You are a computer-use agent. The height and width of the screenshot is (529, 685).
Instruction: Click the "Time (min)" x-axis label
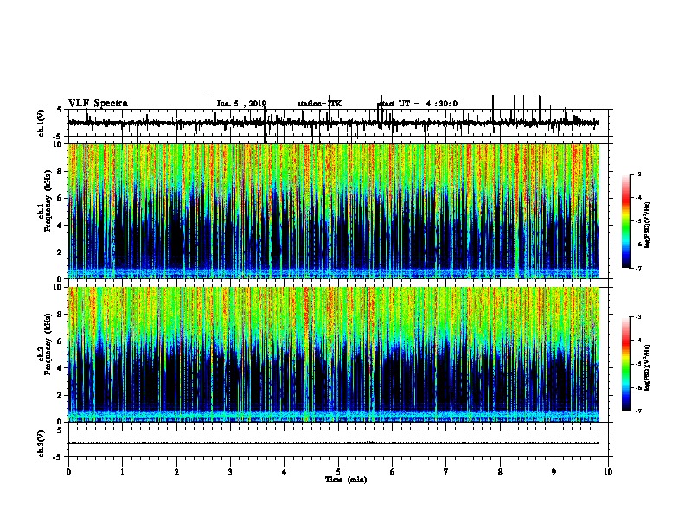coord(346,480)
